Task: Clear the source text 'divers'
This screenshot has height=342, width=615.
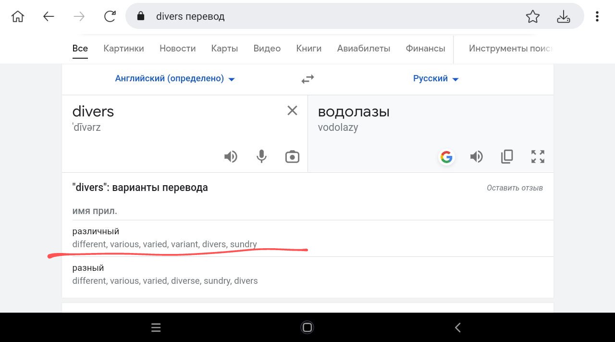Action: click(292, 111)
